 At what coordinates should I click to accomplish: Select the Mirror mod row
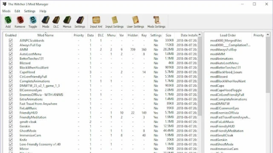point(100,149)
